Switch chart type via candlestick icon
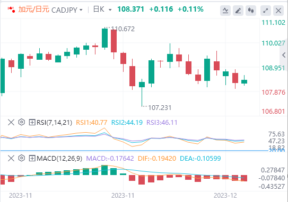 click(251, 11)
